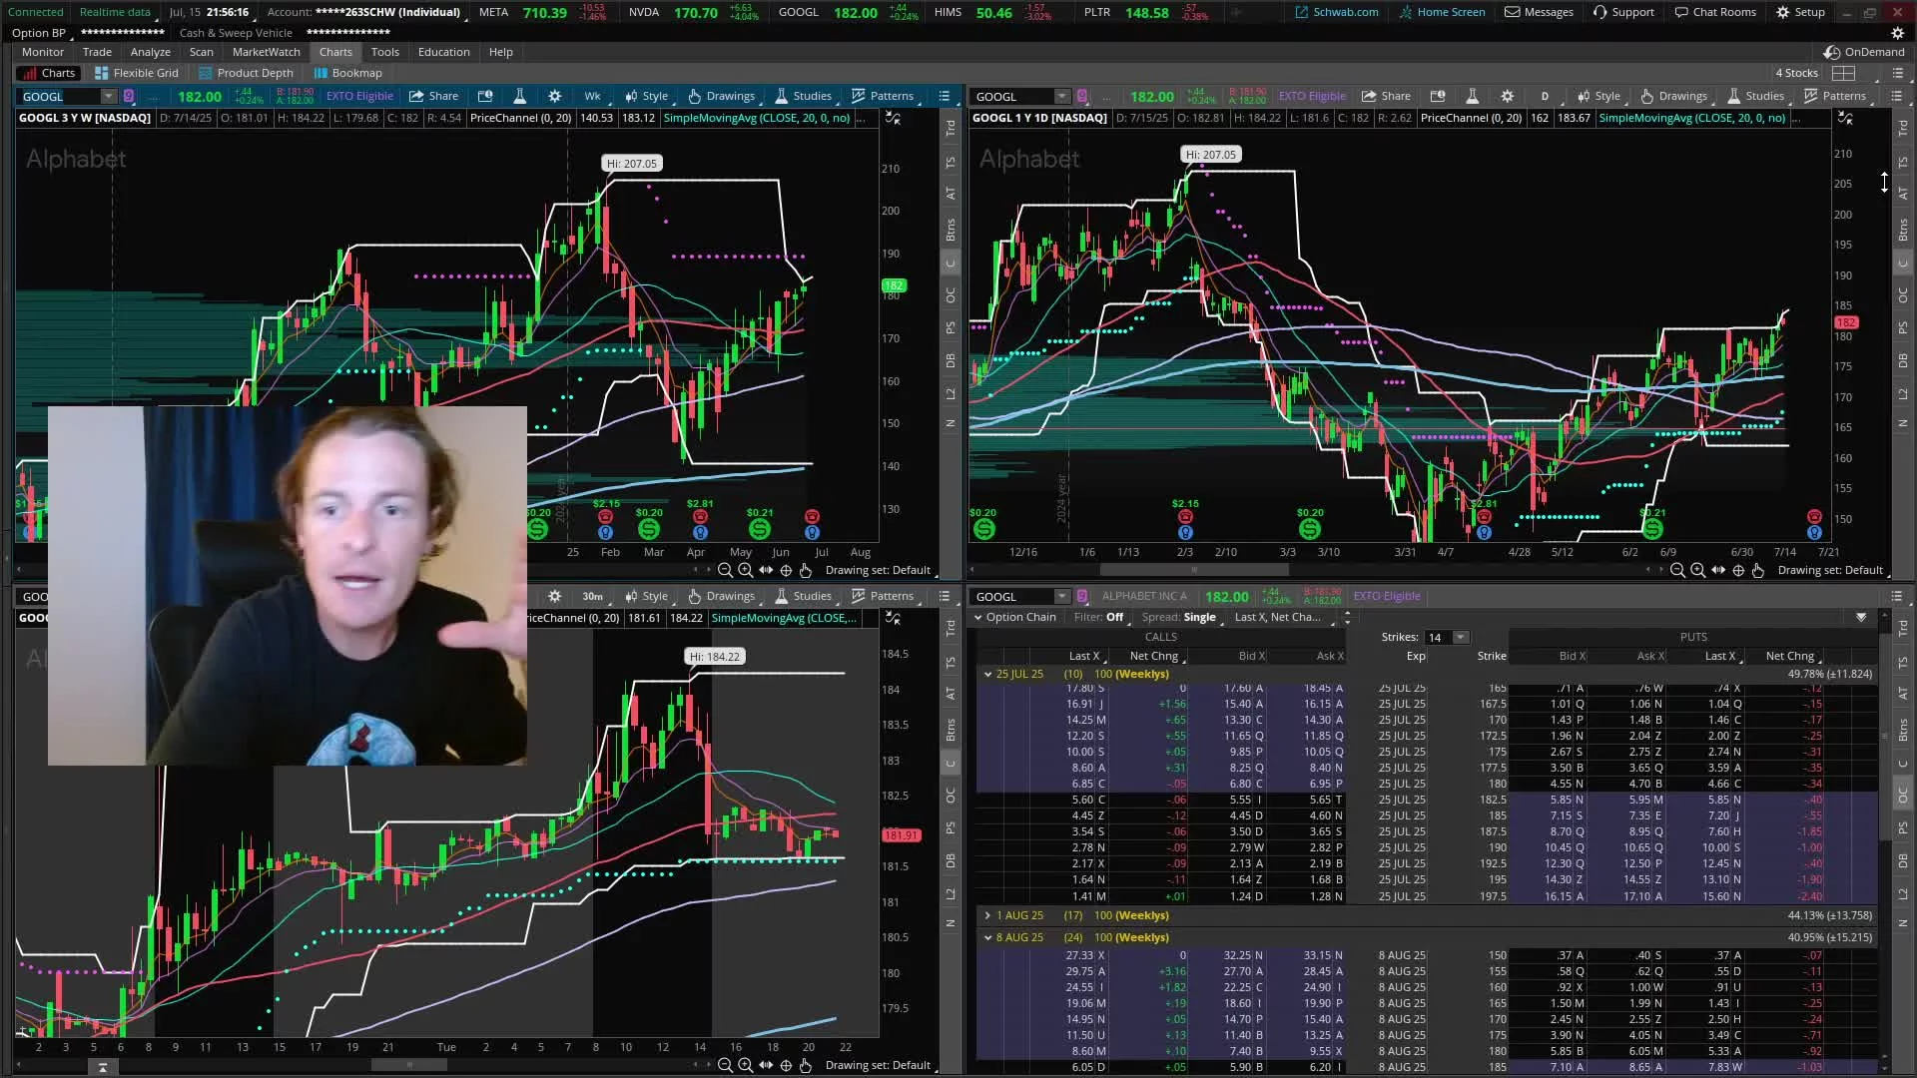Click zoom in magnifier below 30m chart
This screenshot has width=1917, height=1078.
point(745,1065)
